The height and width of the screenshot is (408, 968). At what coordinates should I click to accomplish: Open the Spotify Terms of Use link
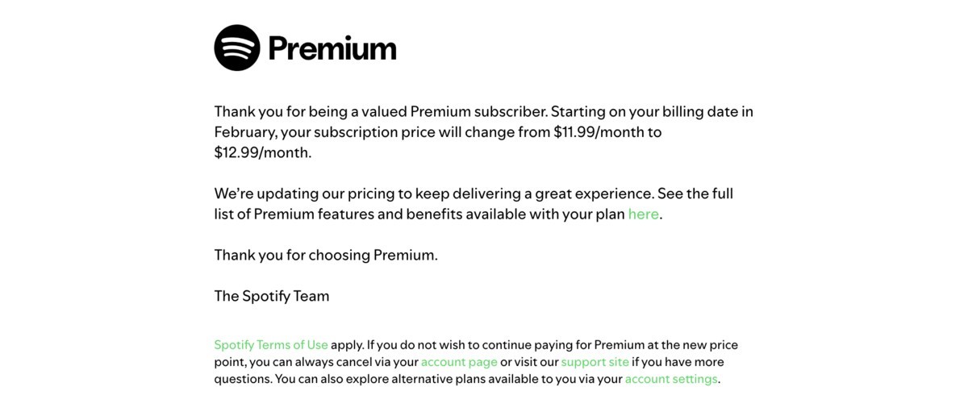[271, 345]
